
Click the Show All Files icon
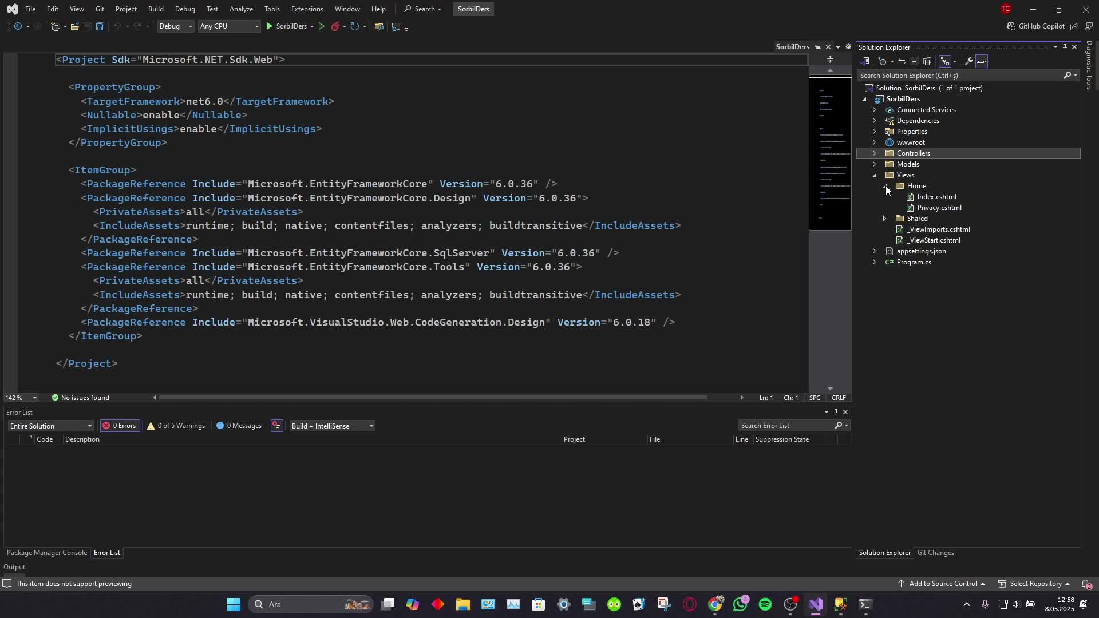[x=927, y=61]
